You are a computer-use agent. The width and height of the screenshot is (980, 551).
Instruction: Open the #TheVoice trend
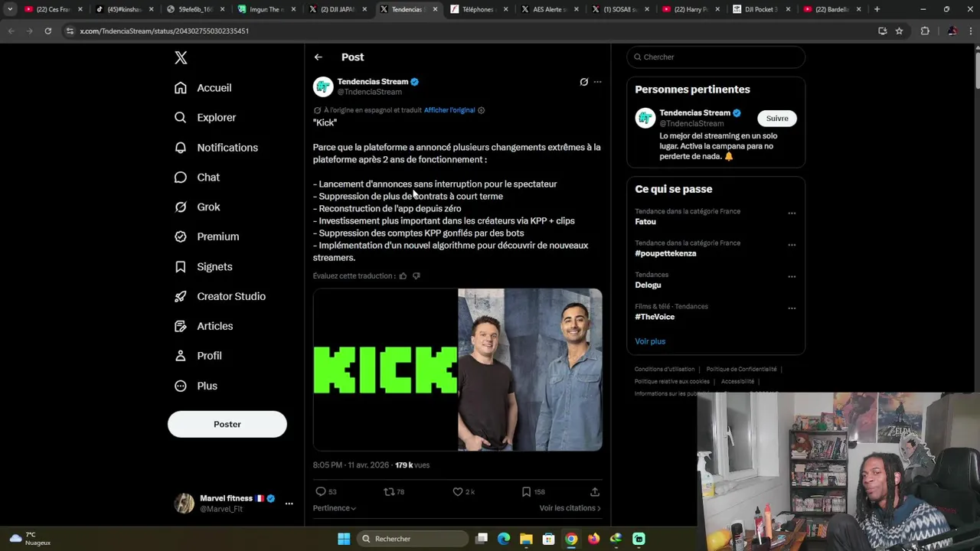pyautogui.click(x=655, y=317)
